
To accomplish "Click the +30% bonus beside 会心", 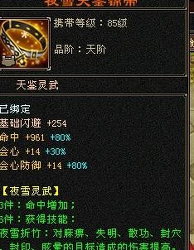I will coord(56,151).
